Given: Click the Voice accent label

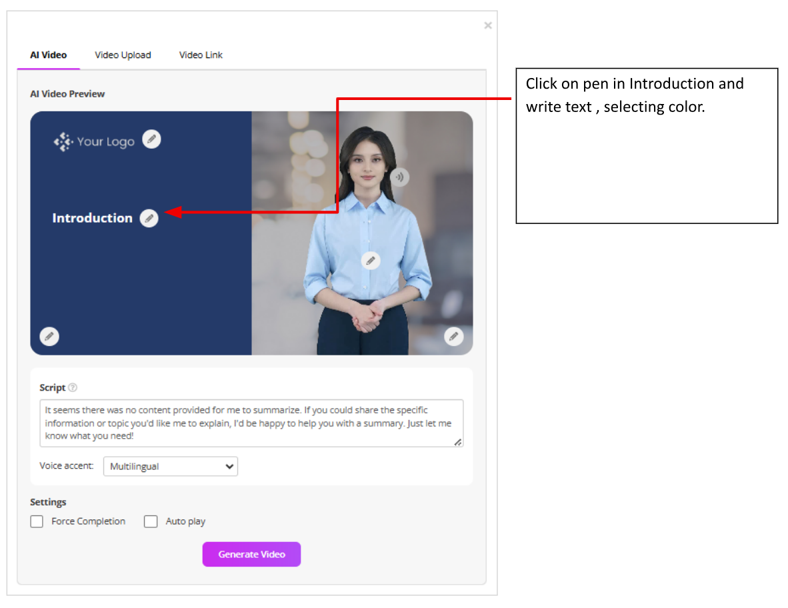Looking at the screenshot, I should [67, 466].
